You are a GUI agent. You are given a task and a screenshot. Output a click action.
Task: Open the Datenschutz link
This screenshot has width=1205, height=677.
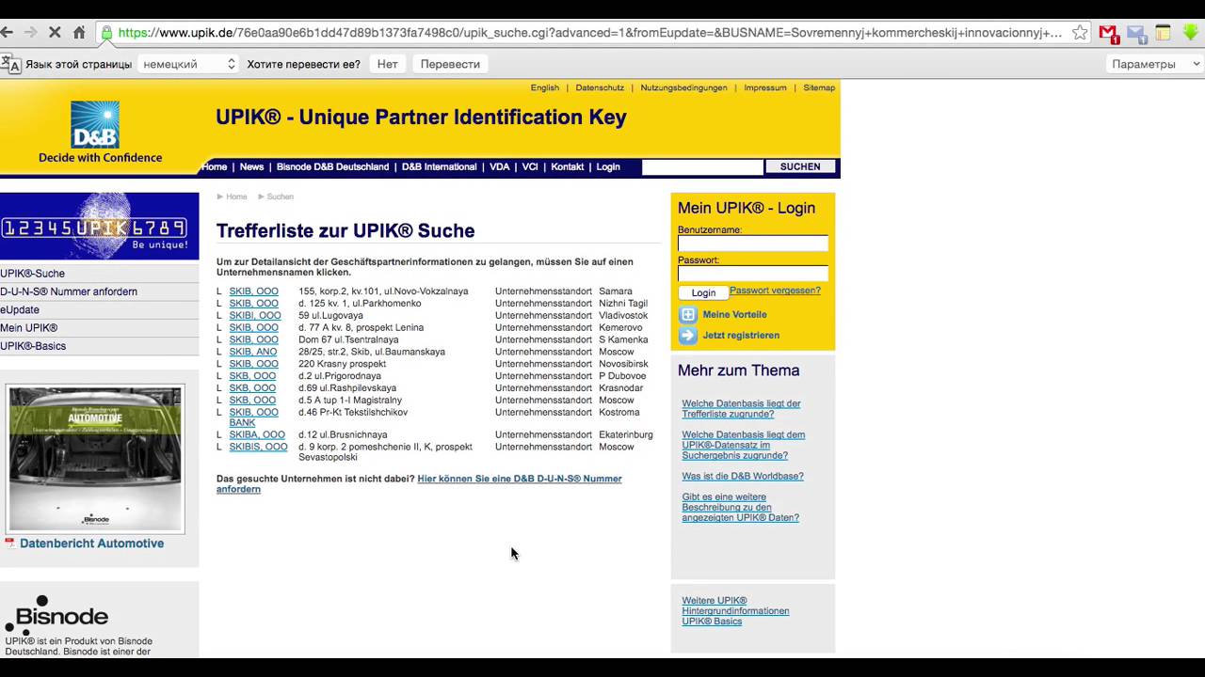pyautogui.click(x=600, y=87)
